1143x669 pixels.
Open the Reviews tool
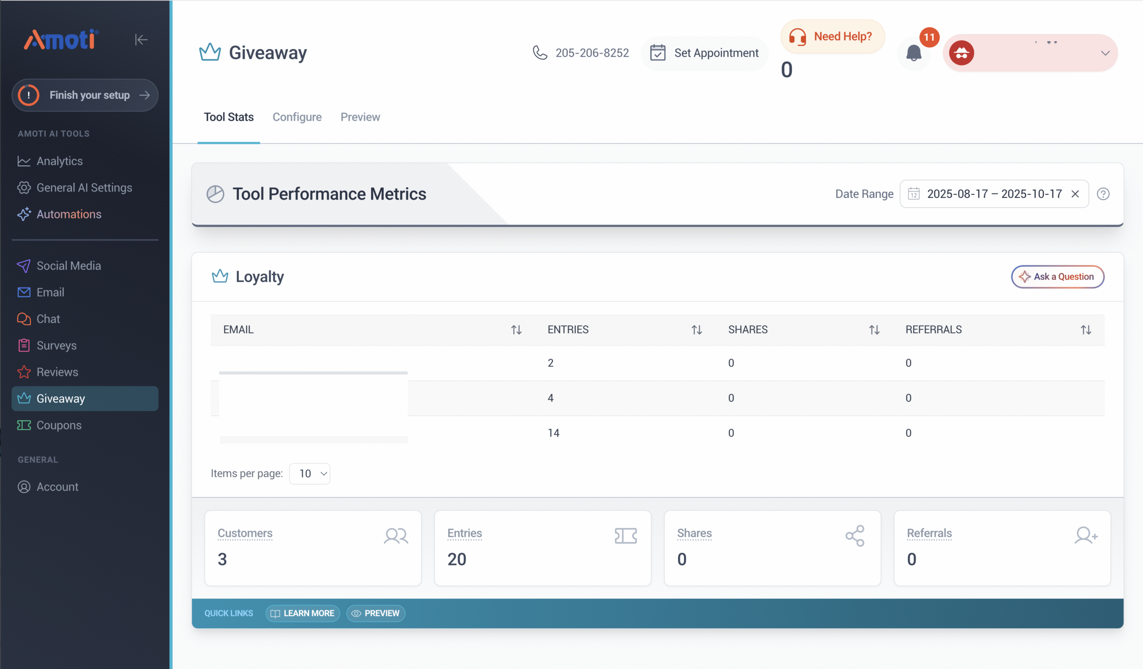click(57, 372)
